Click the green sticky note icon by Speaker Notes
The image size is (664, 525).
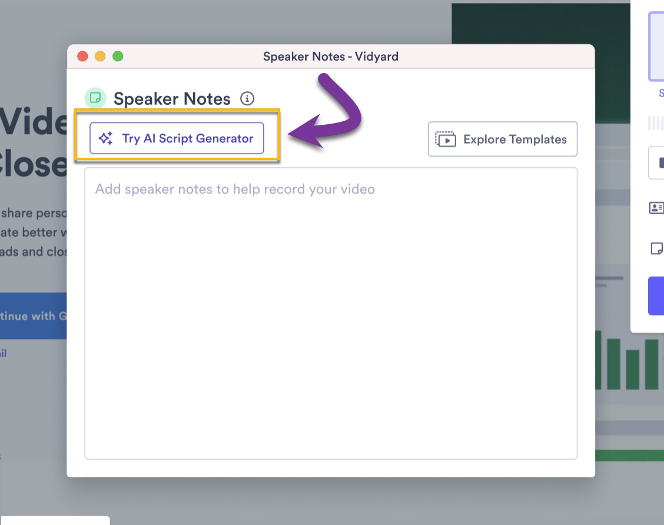click(x=95, y=98)
